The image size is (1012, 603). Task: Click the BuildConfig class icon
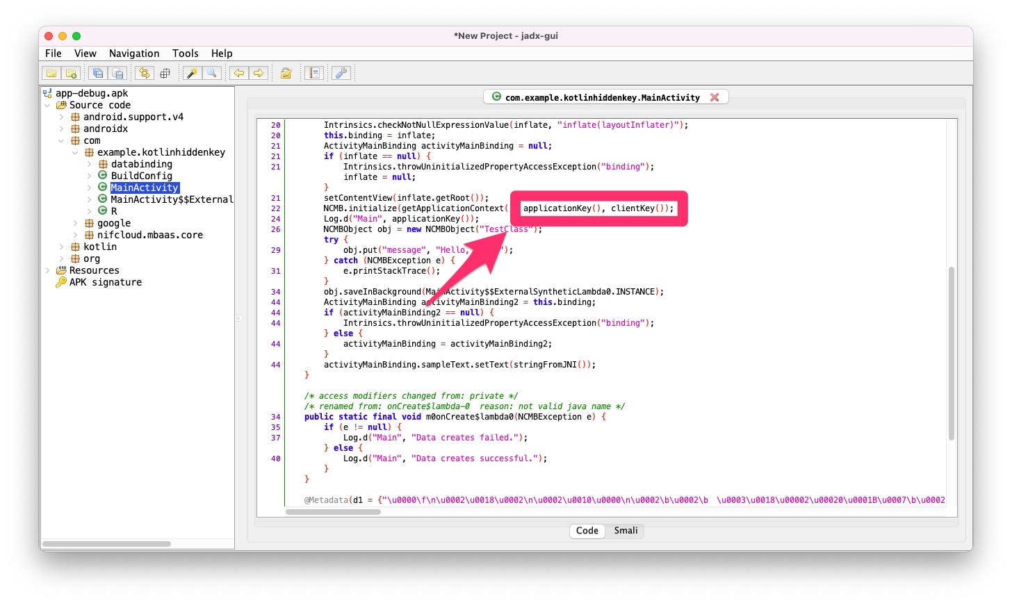103,176
